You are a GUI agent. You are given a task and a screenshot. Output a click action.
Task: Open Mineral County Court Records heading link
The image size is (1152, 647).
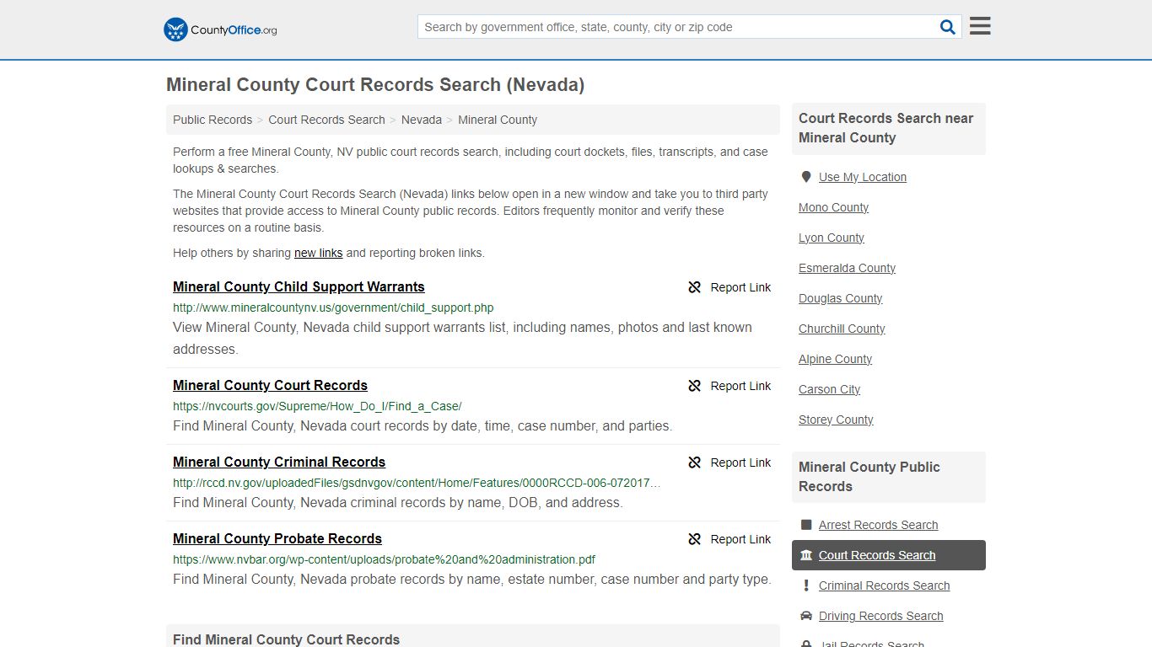tap(270, 385)
